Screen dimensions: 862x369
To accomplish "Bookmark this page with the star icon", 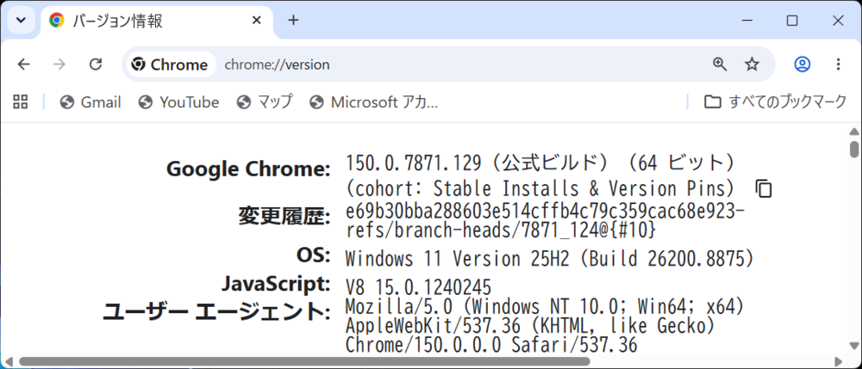I will (x=752, y=65).
